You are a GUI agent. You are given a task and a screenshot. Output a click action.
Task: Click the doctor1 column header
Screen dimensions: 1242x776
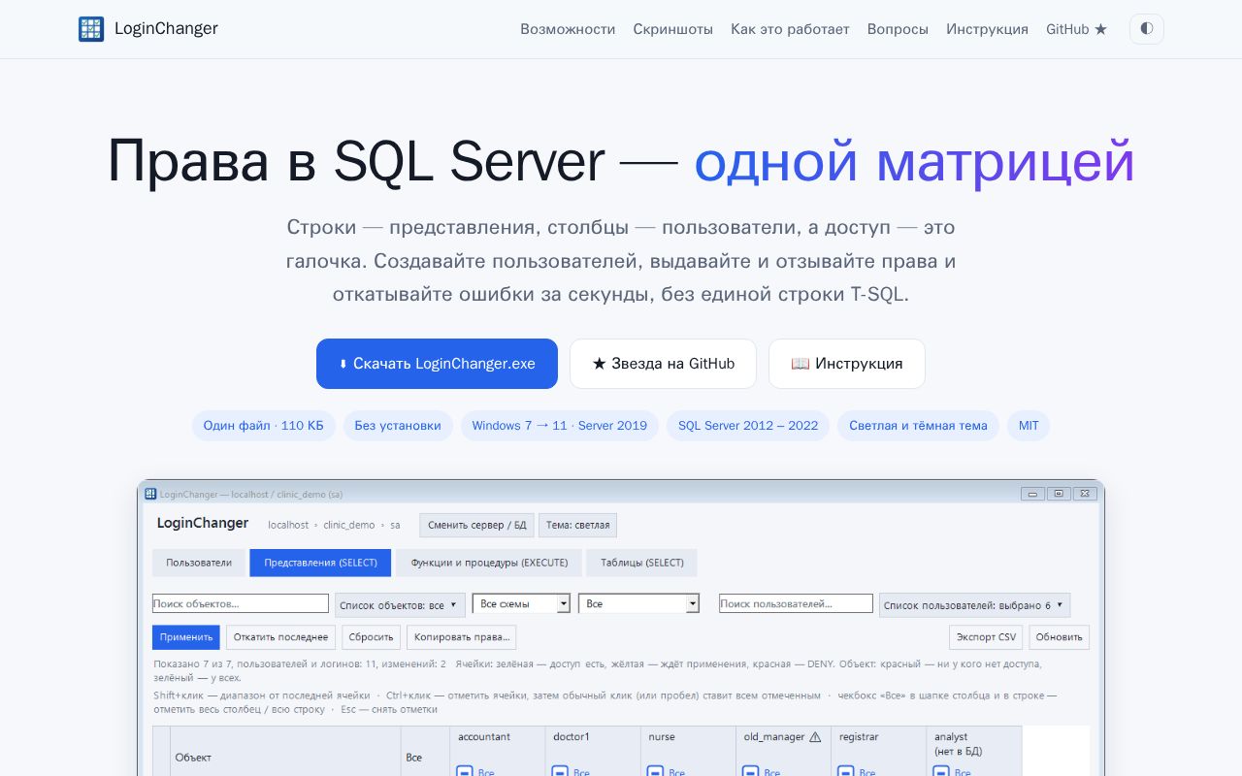coord(571,737)
